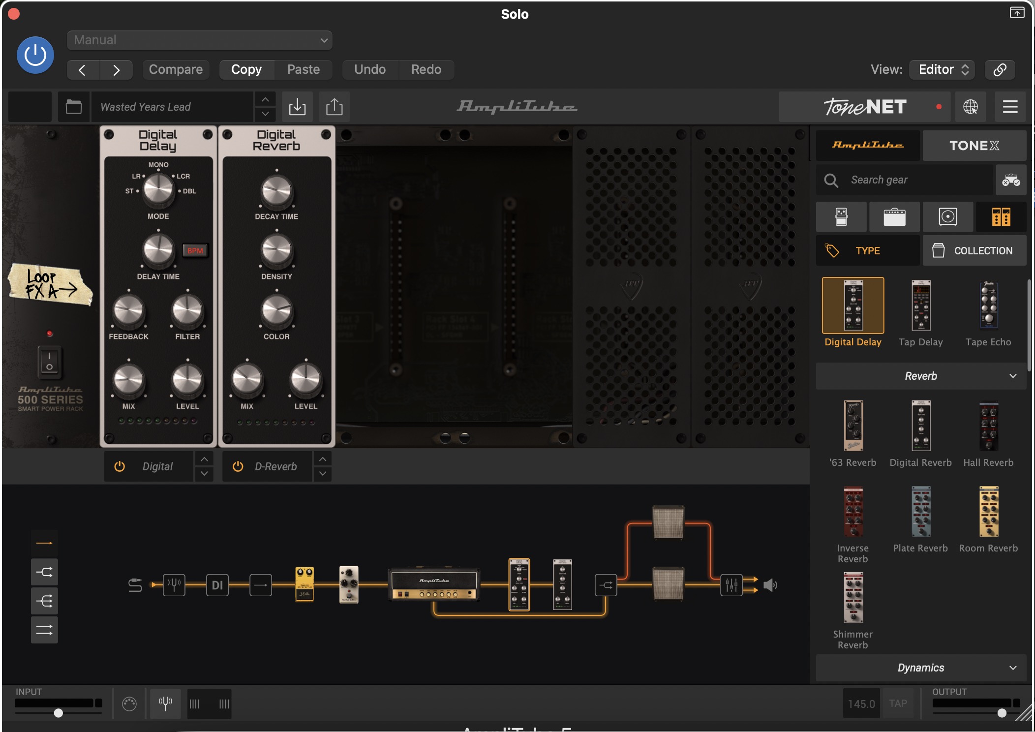Image resolution: width=1035 pixels, height=732 pixels.
Task: Open the hamburger main menu
Action: coord(1010,107)
